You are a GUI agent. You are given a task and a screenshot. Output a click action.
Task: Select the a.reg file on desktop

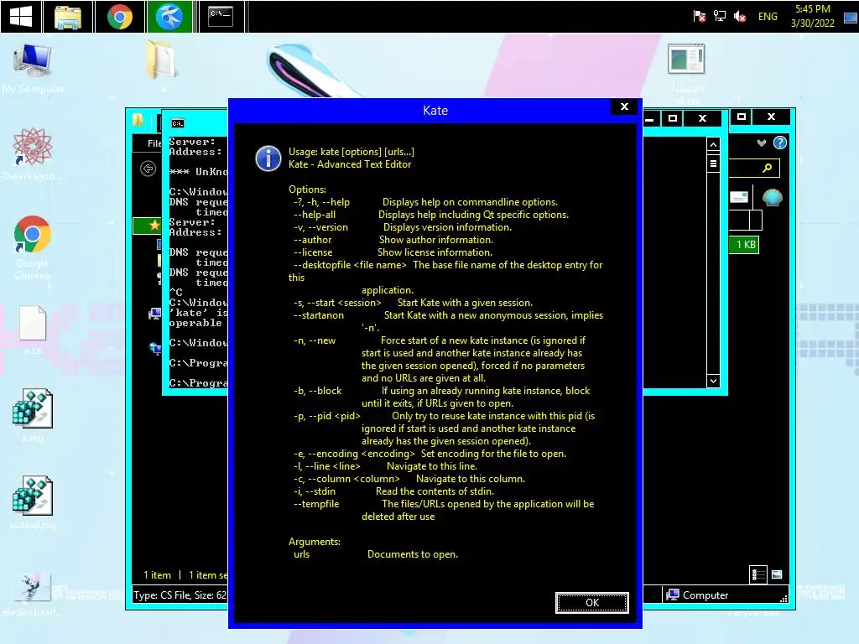point(33,416)
